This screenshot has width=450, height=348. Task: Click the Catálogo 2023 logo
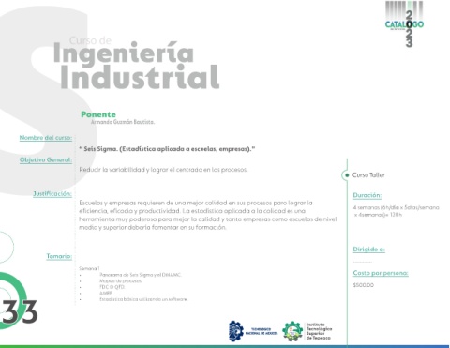coord(404,24)
